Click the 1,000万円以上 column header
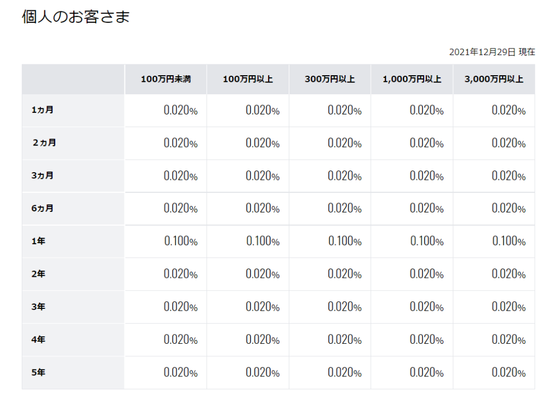 pos(412,79)
